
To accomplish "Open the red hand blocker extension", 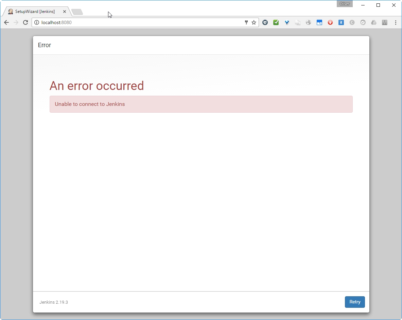I will click(330, 22).
